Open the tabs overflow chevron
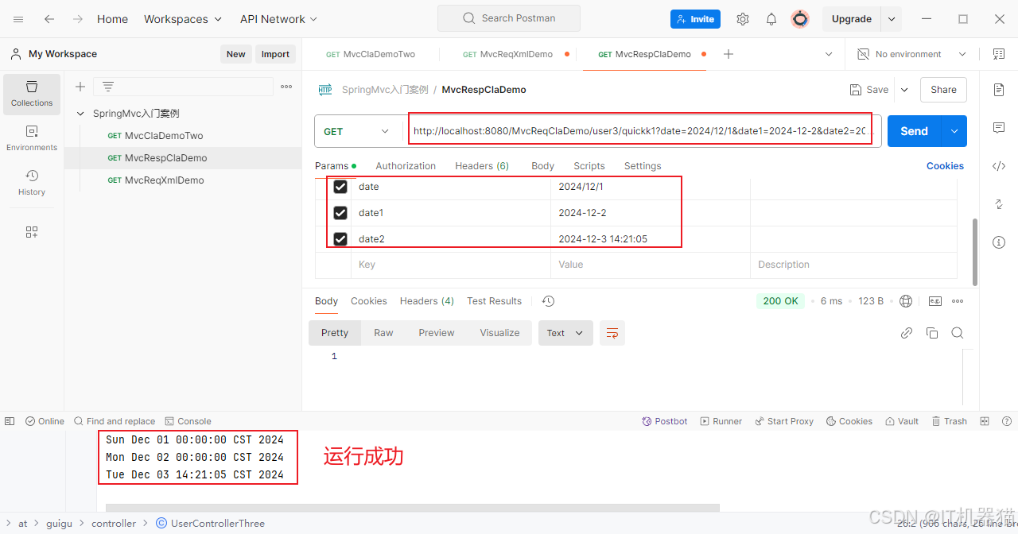 coord(829,54)
